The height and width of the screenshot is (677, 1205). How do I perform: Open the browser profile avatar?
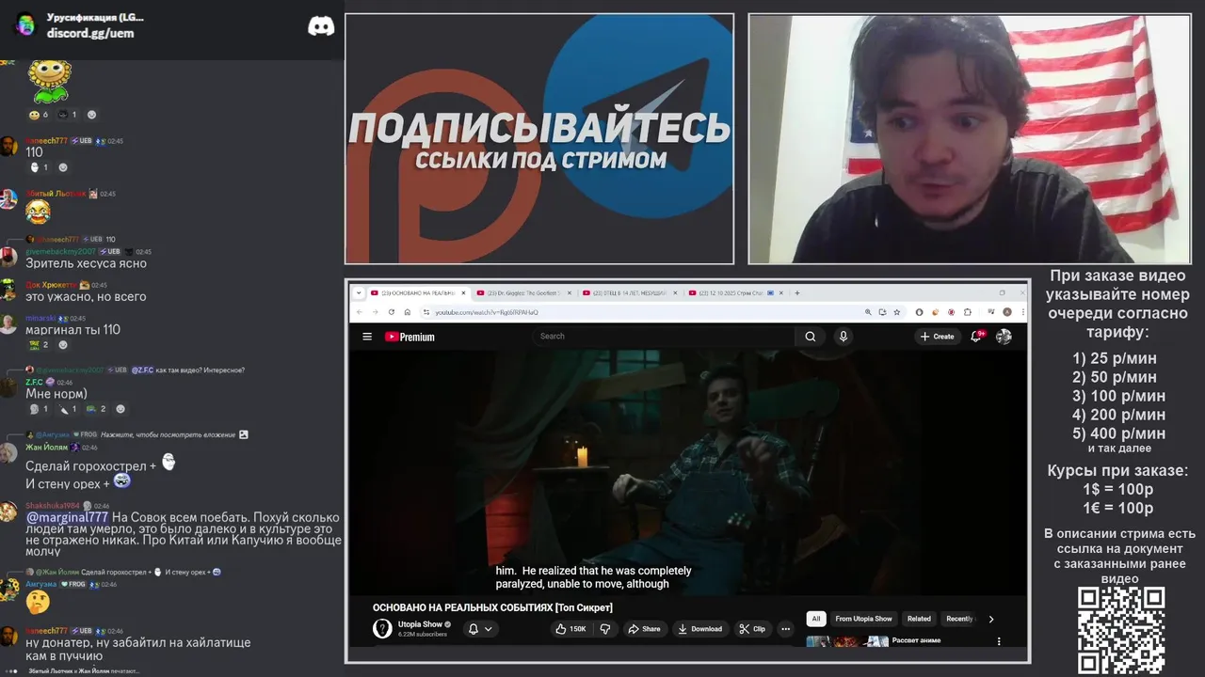click(1007, 312)
